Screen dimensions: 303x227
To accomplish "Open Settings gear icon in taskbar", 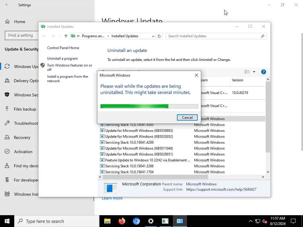I will click(x=151, y=221).
